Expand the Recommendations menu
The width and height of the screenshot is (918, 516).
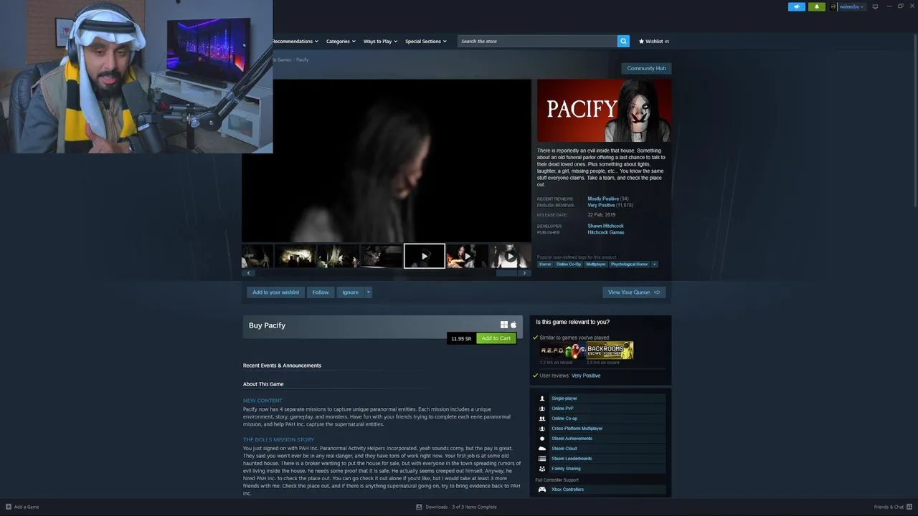[x=295, y=41]
